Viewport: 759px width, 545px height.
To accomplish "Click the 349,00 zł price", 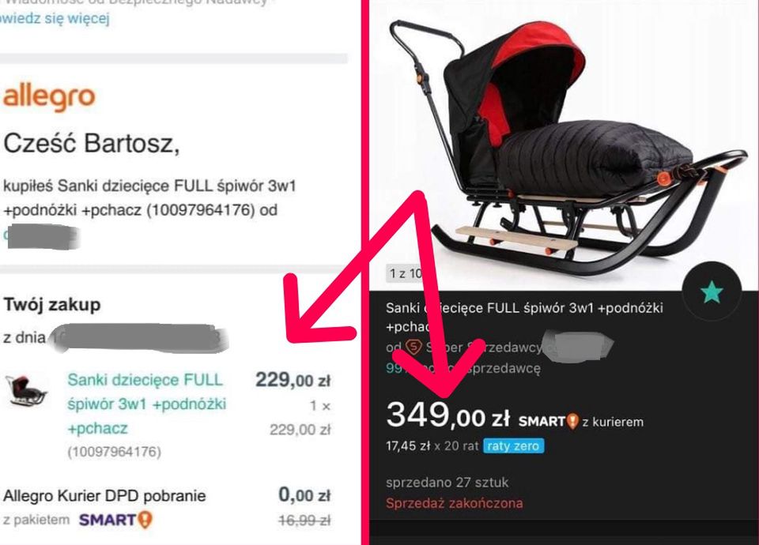I will pyautogui.click(x=447, y=415).
